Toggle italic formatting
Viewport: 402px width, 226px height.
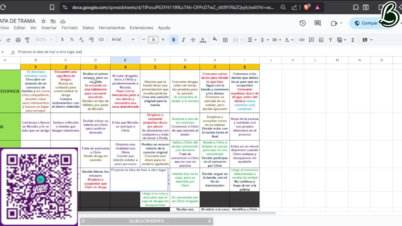tap(183, 40)
